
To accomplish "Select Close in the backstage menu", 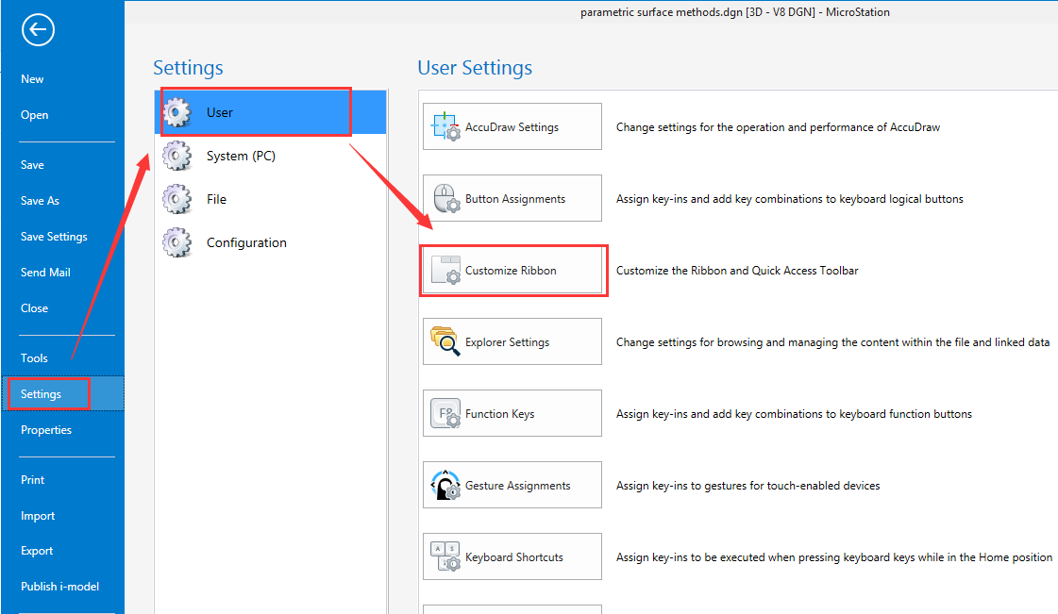I will (x=34, y=308).
